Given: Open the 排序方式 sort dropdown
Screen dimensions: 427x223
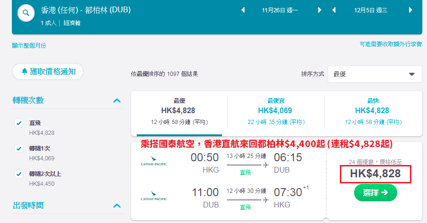Looking at the screenshot, I should (x=375, y=74).
